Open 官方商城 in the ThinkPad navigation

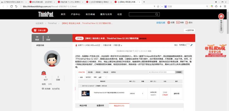[90, 14]
